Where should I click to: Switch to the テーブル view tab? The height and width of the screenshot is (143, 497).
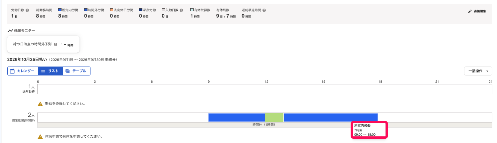(x=76, y=71)
